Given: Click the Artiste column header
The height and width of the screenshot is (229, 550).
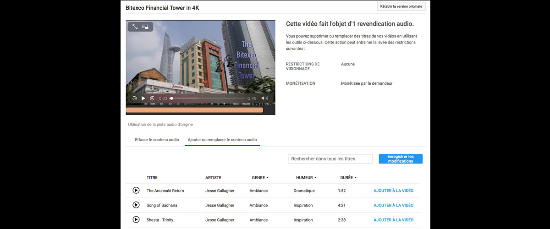Looking at the screenshot, I should [x=214, y=178].
